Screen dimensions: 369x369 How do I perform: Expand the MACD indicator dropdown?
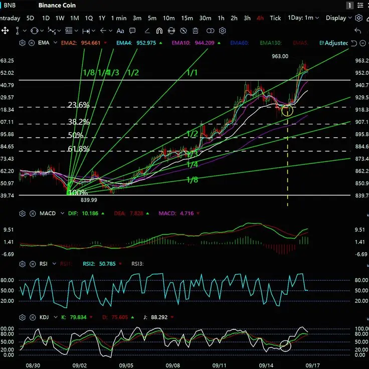click(62, 213)
